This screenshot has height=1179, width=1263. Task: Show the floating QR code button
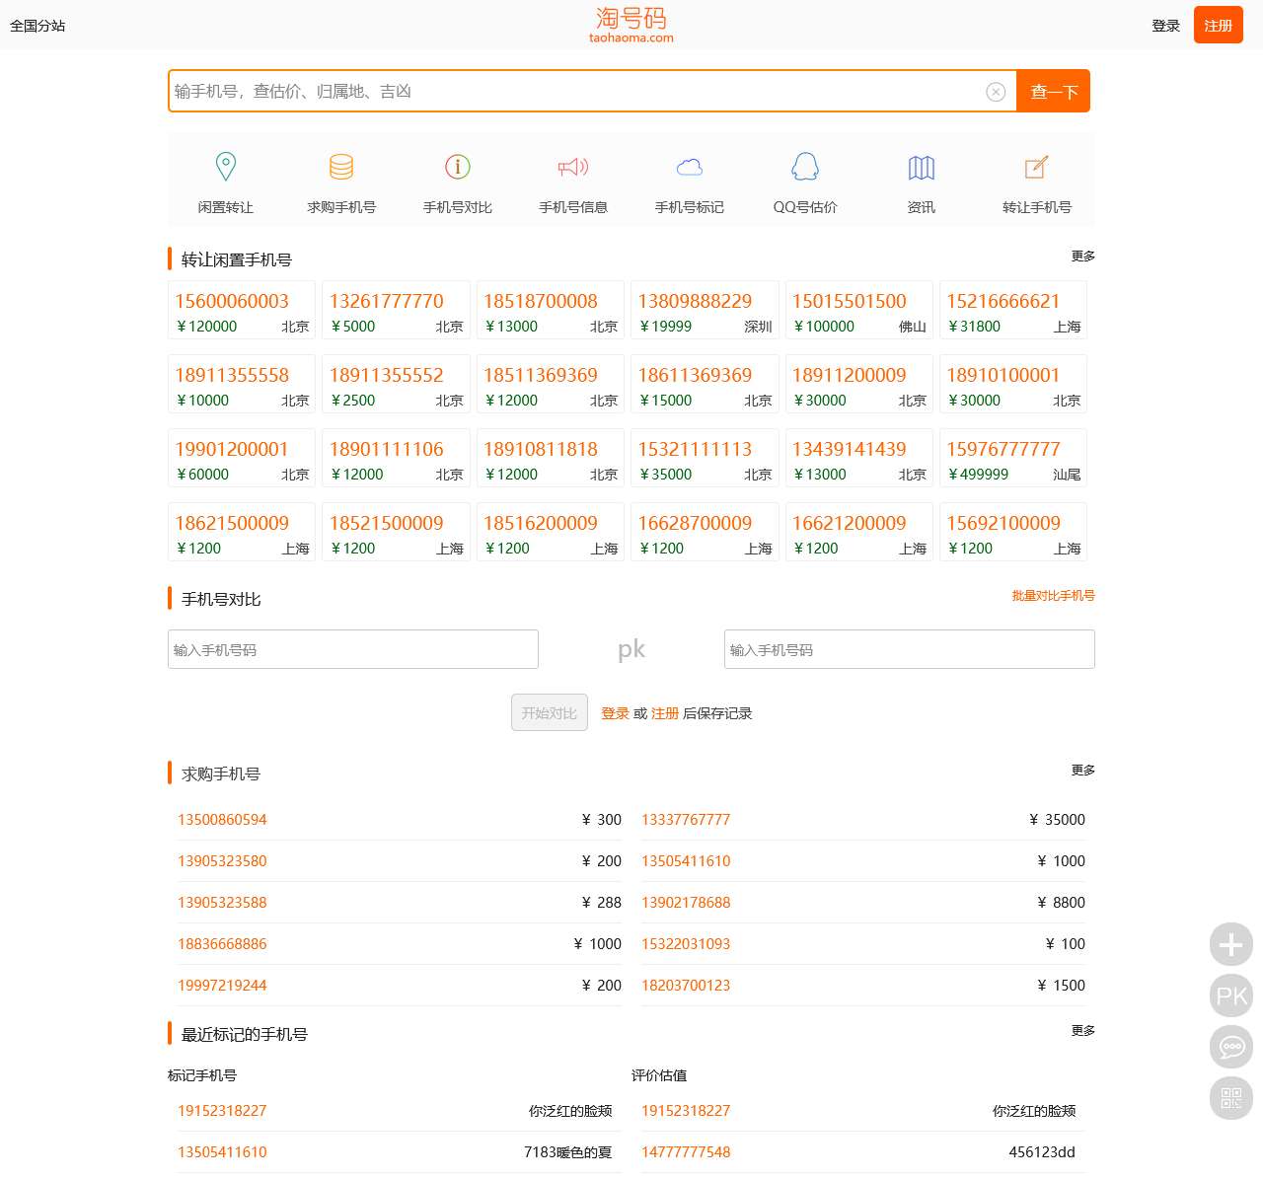[1231, 1099]
